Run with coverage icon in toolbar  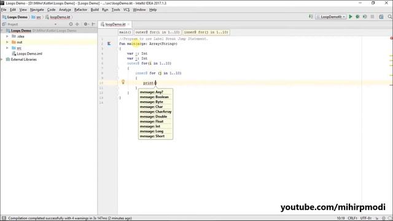365,17
